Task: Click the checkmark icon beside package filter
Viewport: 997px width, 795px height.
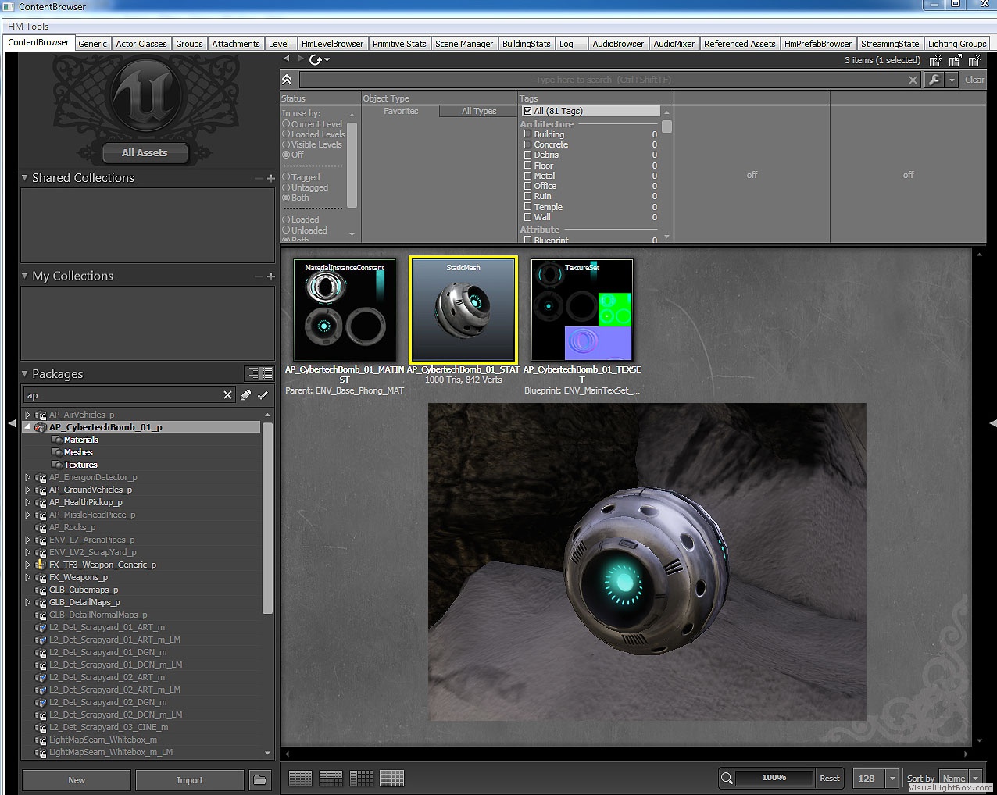Action: click(263, 395)
